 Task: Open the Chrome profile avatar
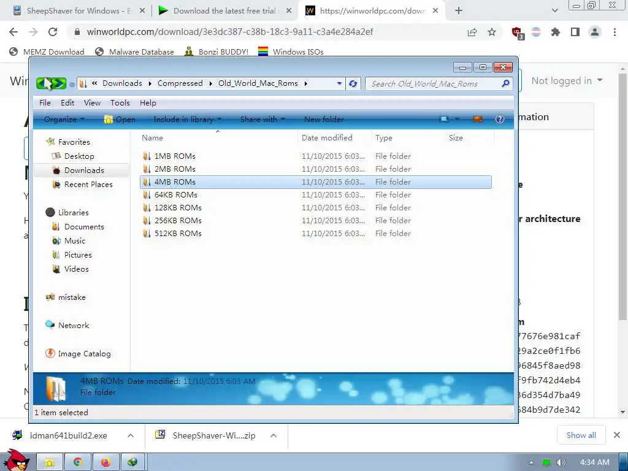pyautogui.click(x=595, y=32)
